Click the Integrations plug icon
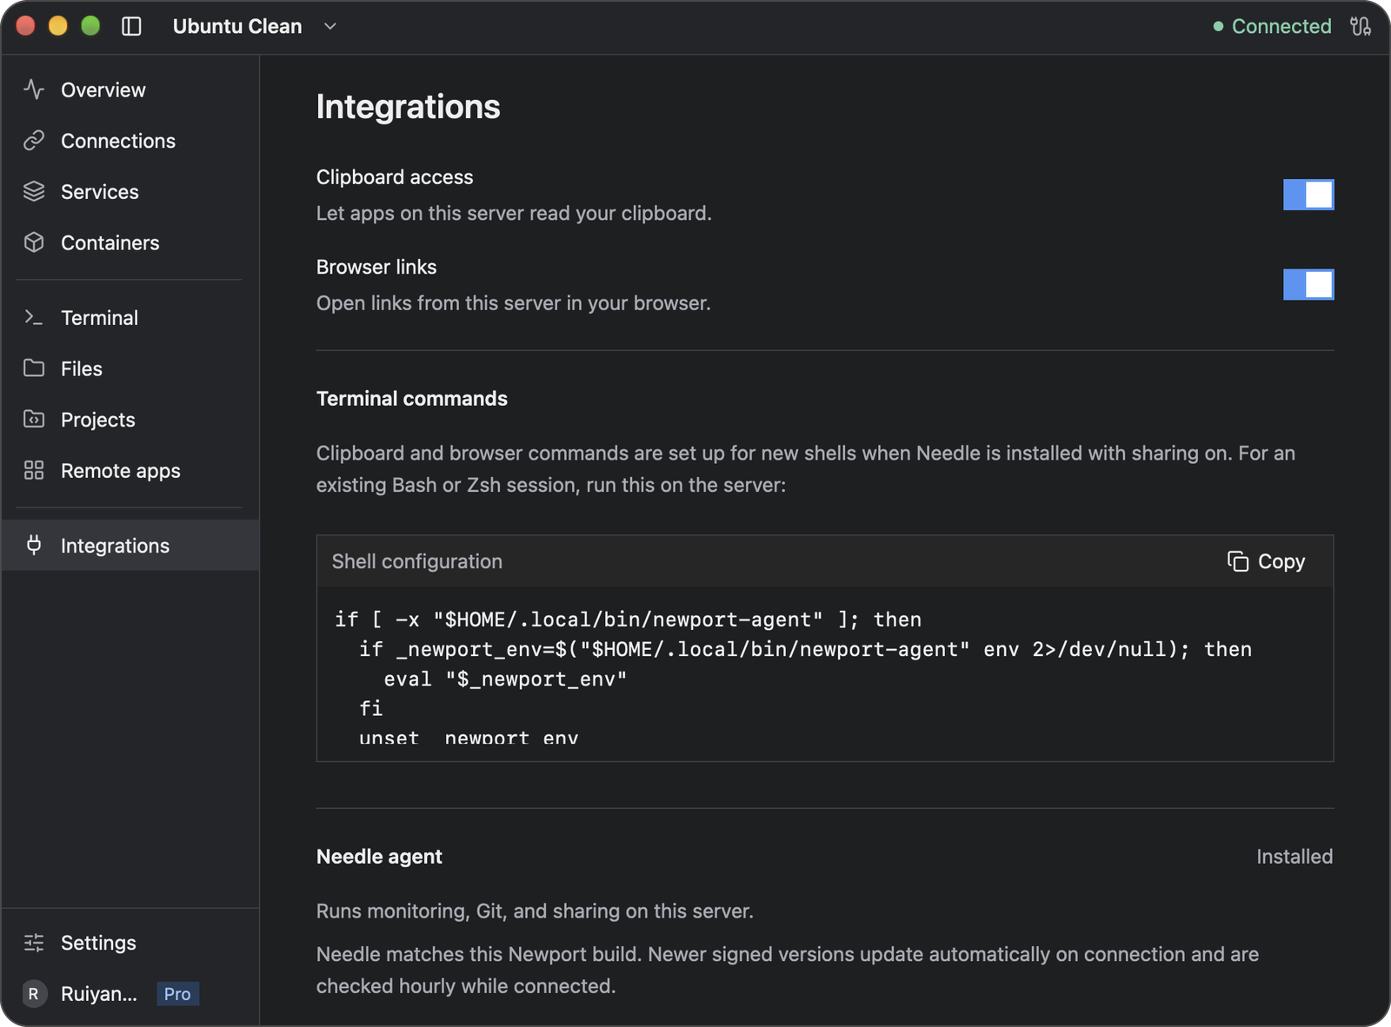Screen dimensions: 1391x1027 [x=34, y=545]
